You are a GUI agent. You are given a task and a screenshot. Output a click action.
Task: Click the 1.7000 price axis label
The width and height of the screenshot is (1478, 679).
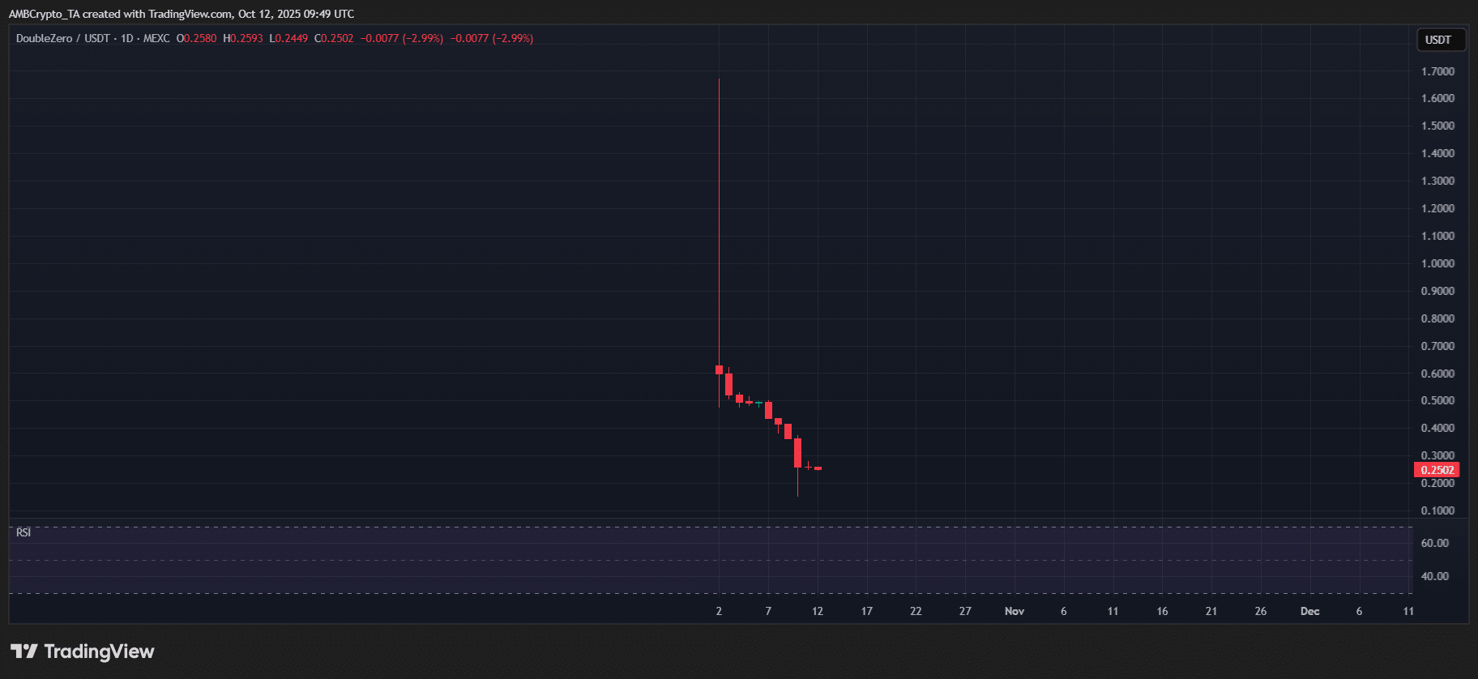[1437, 71]
